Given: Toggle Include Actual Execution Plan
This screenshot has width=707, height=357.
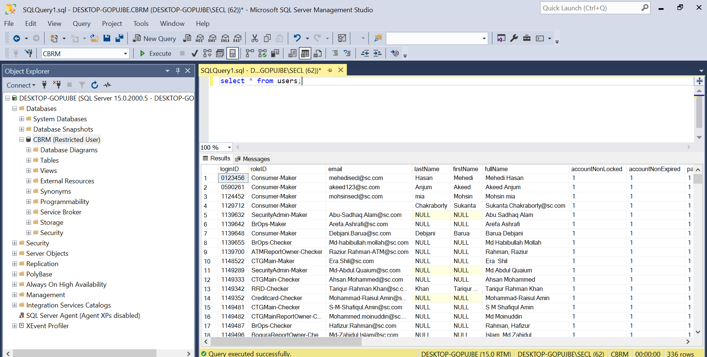Looking at the screenshot, I should (x=250, y=54).
